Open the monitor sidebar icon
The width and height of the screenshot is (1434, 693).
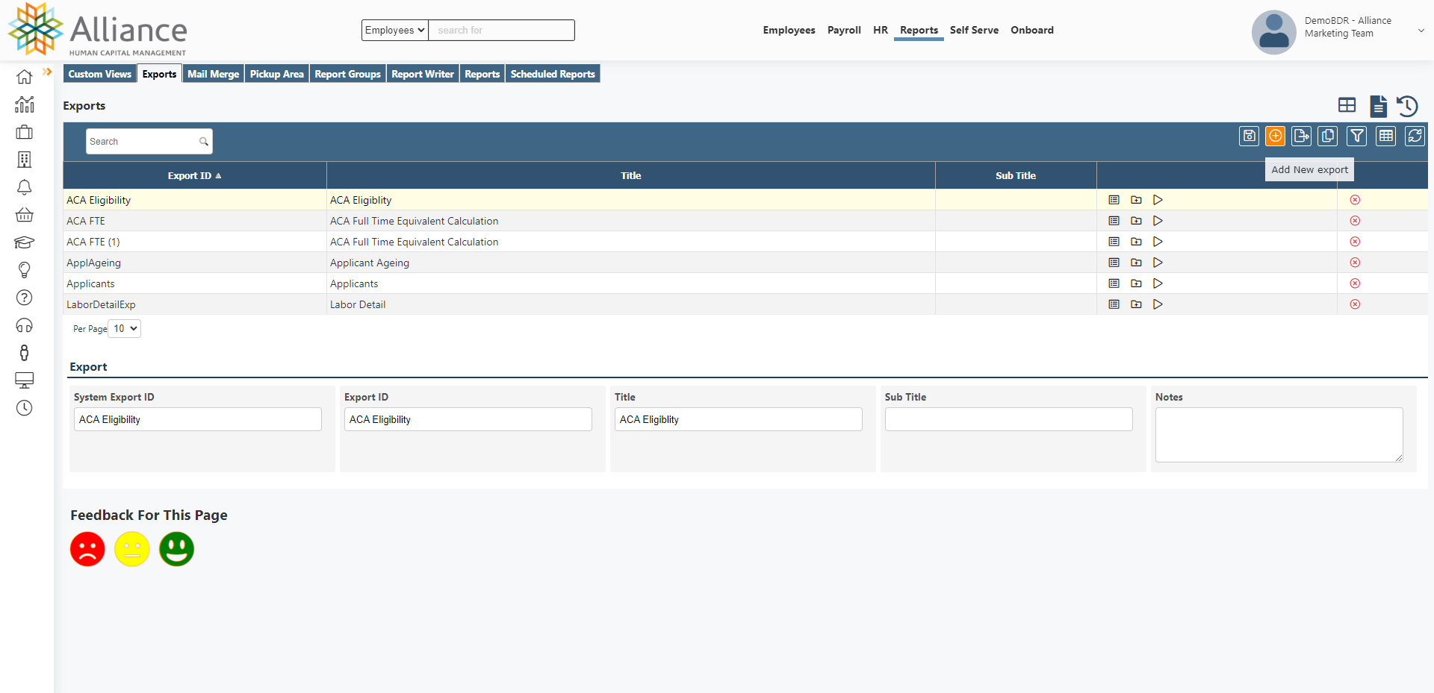point(25,380)
